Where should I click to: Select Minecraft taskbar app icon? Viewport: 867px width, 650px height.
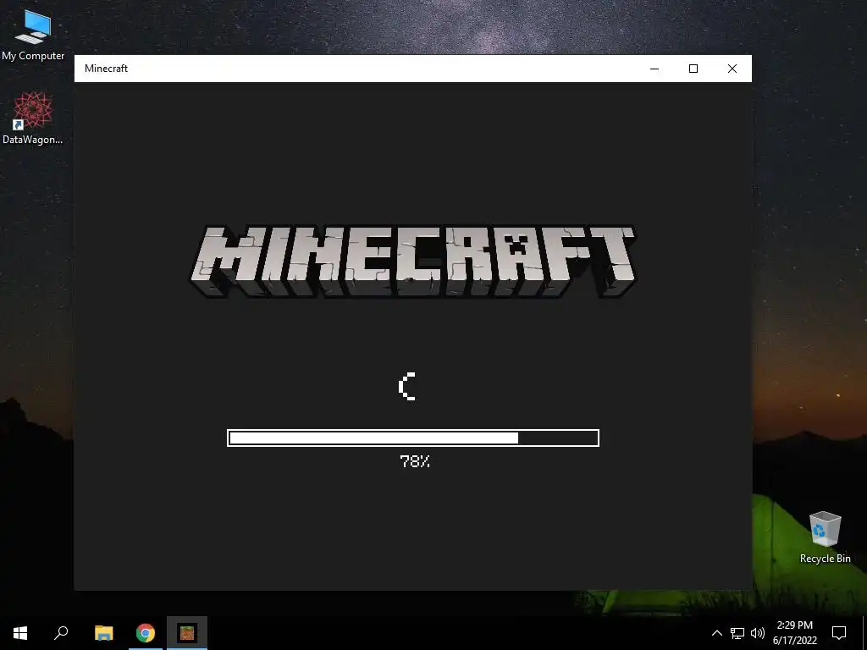(x=187, y=633)
